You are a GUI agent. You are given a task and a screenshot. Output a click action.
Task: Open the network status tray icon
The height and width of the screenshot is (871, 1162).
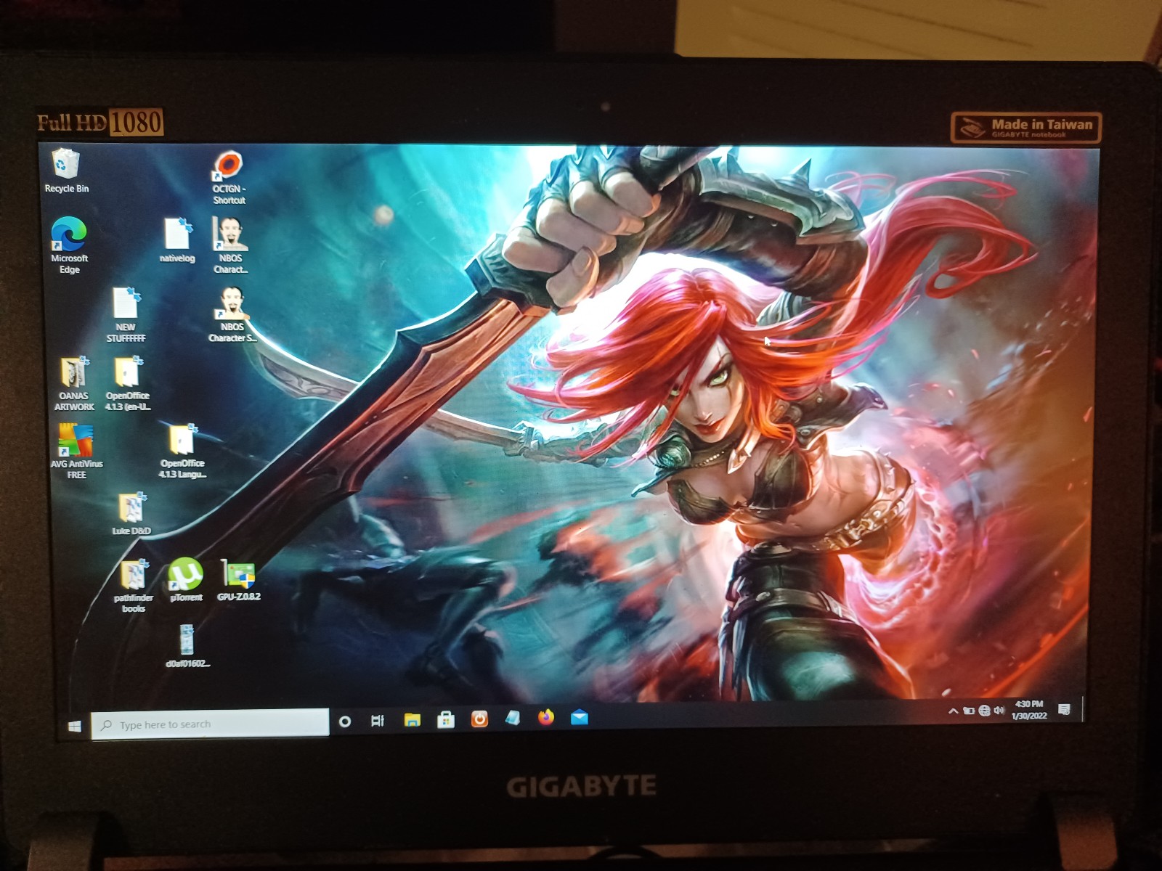click(x=984, y=711)
